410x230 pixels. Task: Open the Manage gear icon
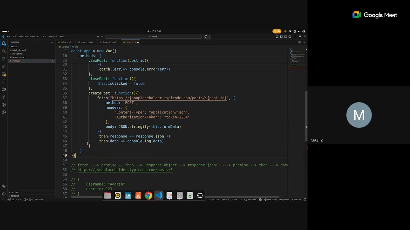(x=4, y=194)
